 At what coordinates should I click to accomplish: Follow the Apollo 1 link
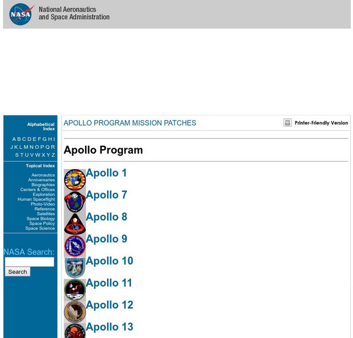pos(106,173)
